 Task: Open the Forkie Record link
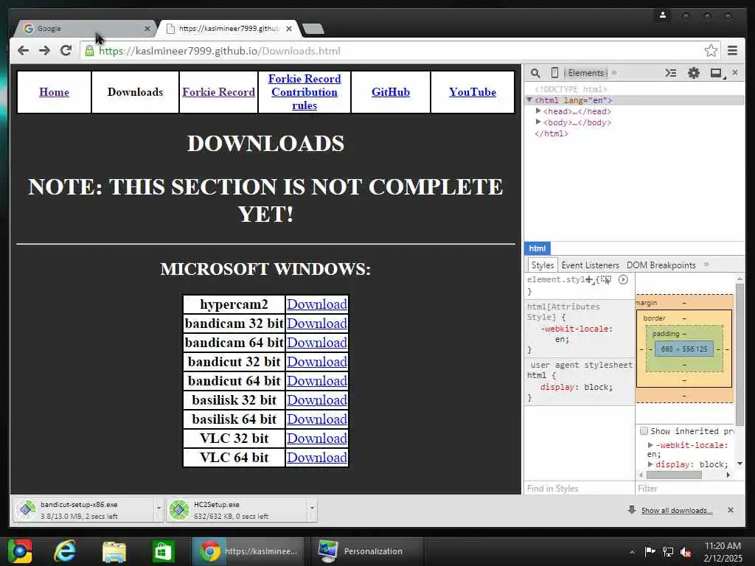pos(218,92)
